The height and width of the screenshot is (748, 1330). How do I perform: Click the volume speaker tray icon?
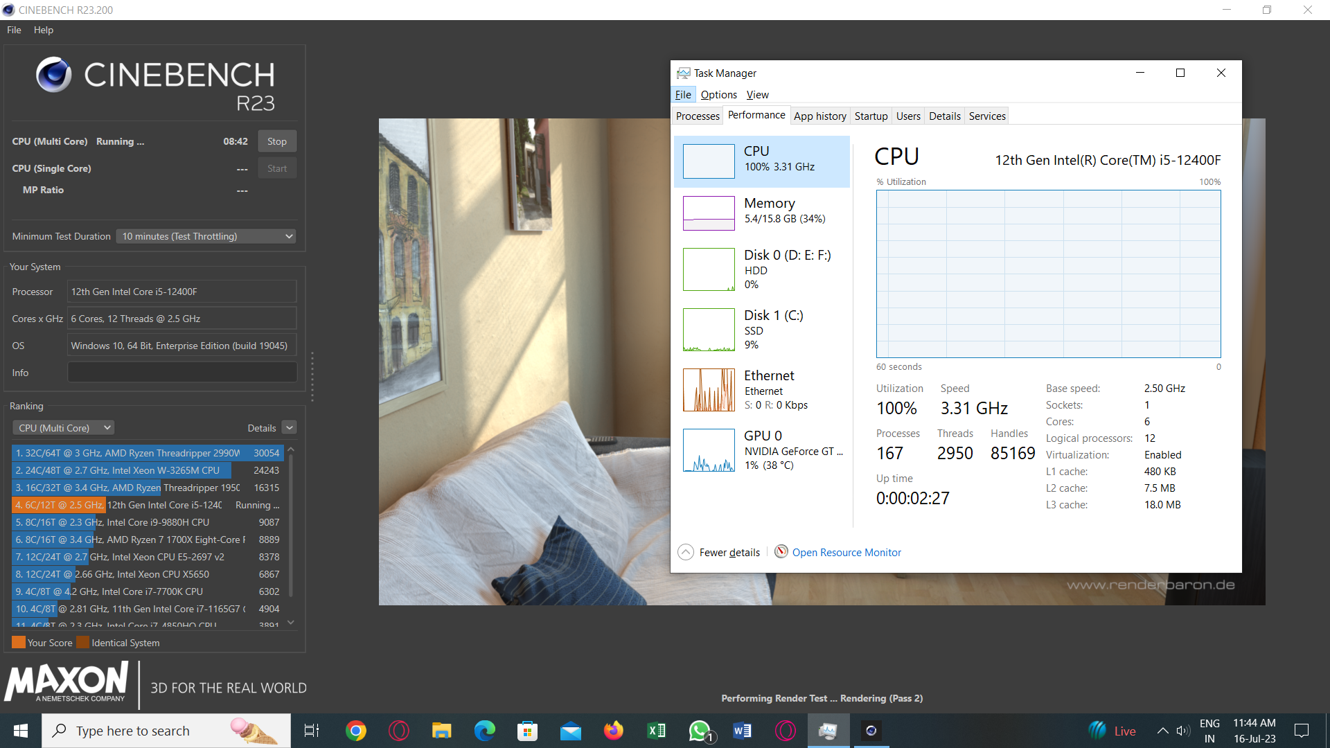(x=1183, y=731)
